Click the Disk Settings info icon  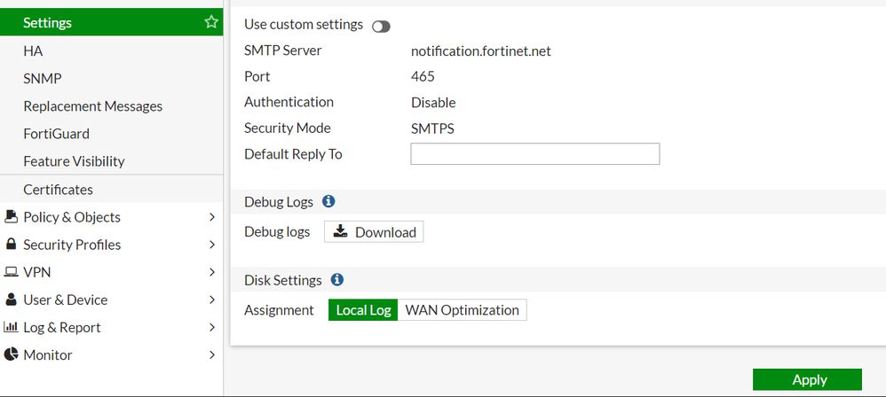pos(337,280)
